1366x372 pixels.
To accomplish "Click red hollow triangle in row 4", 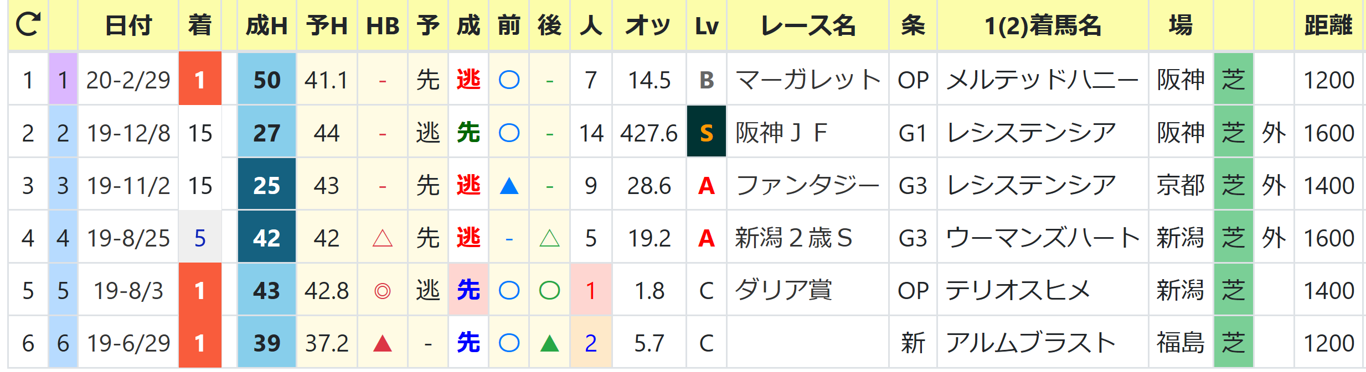I will coord(383,238).
